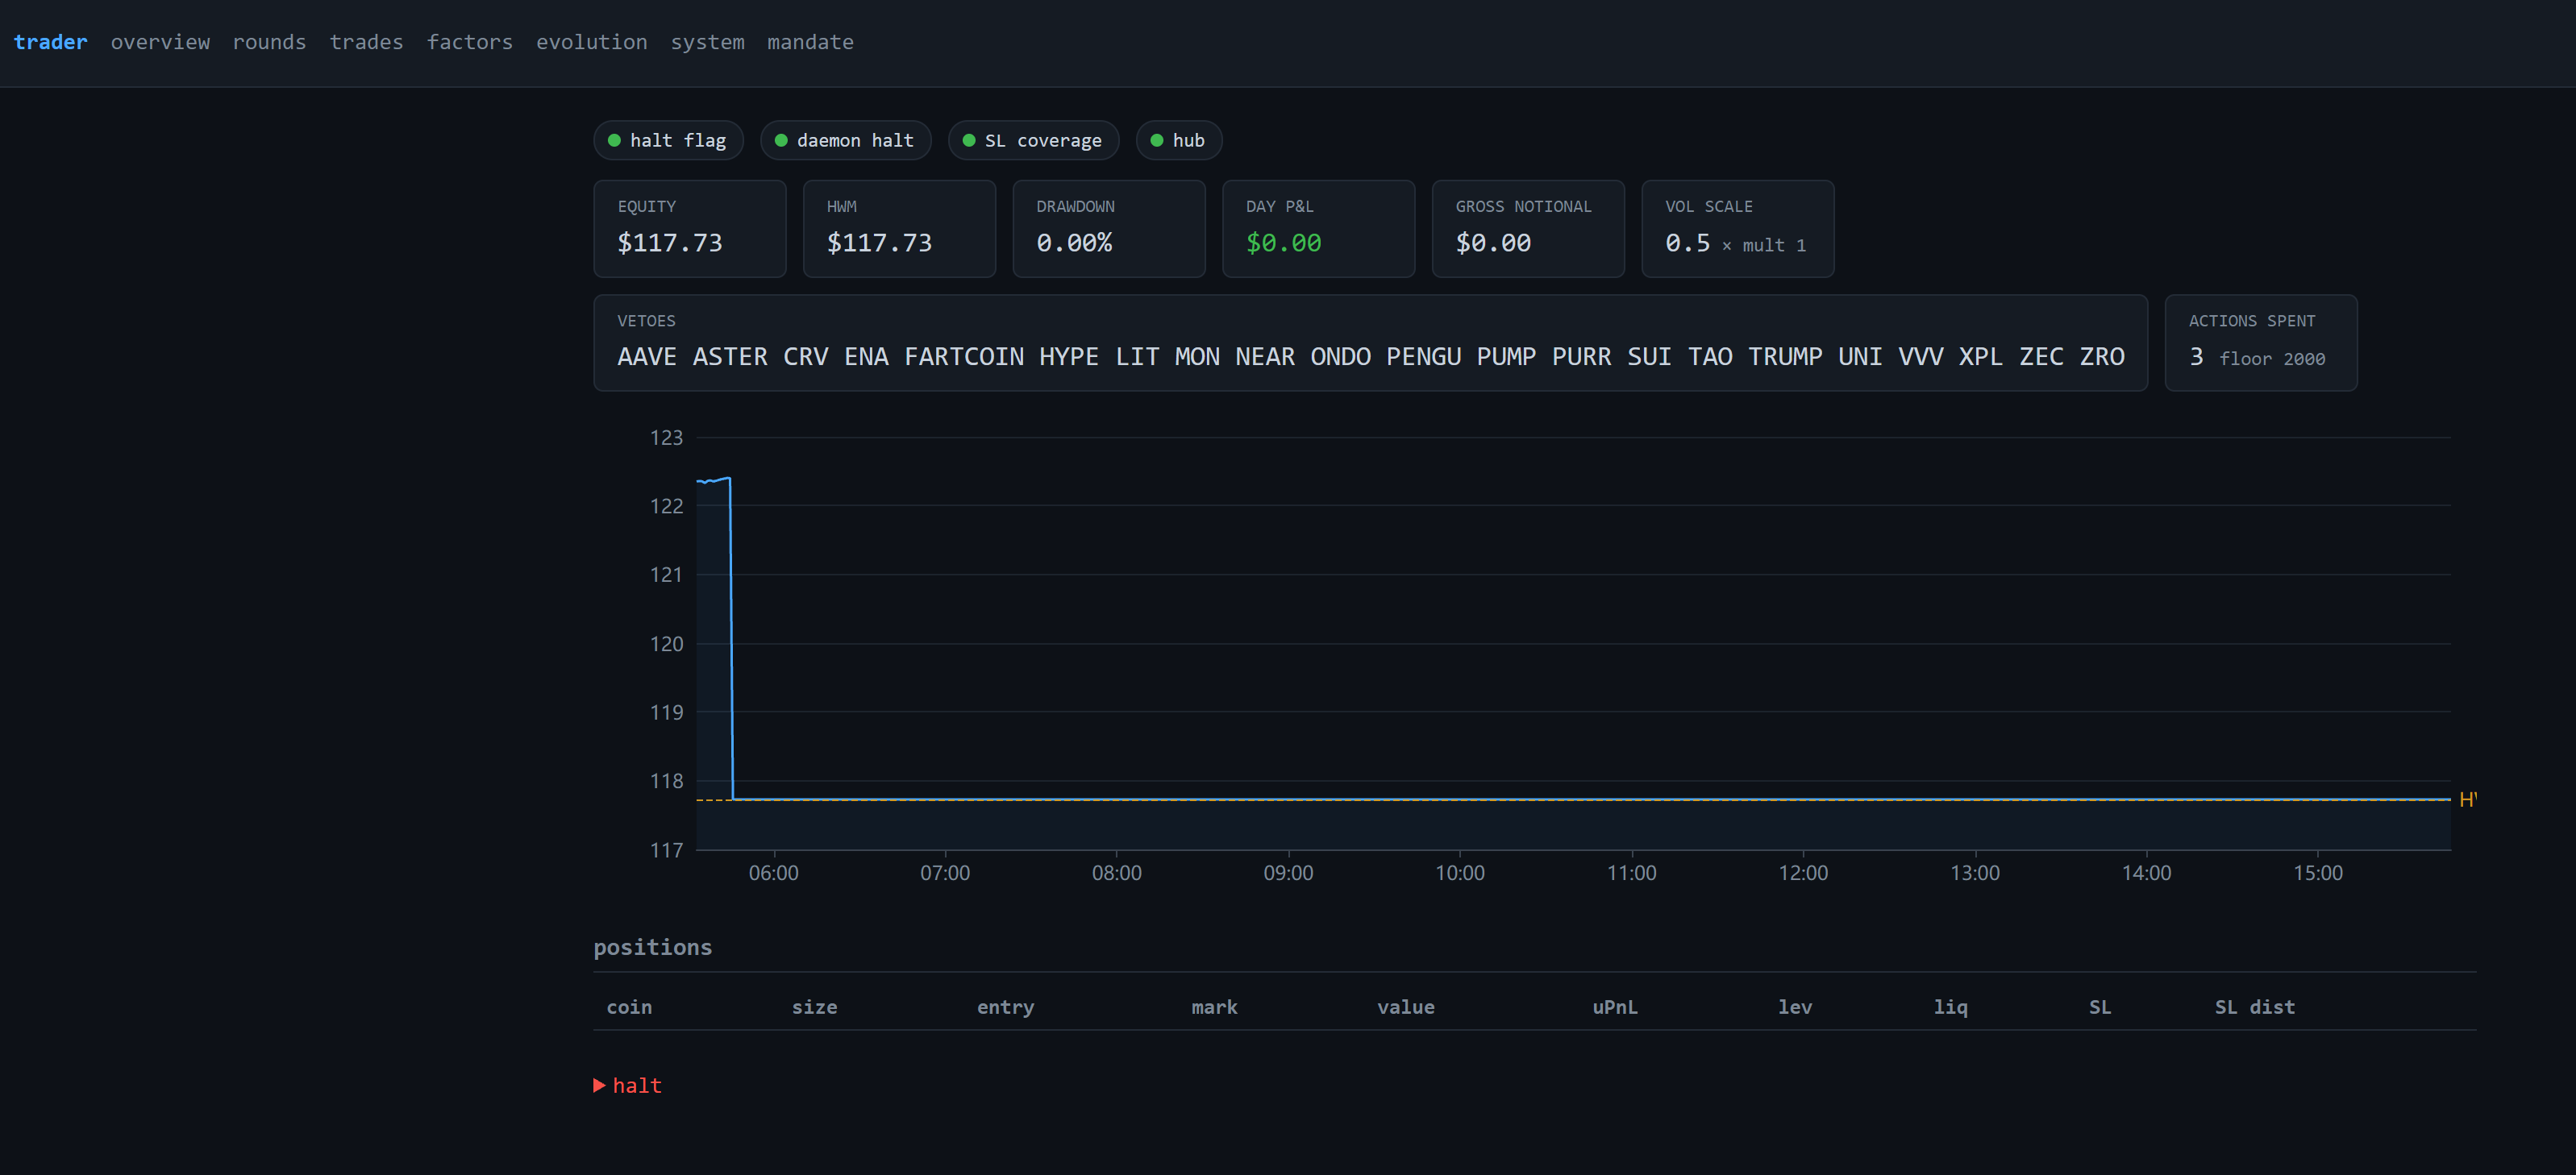2576x1175 pixels.
Task: Click the lev column header
Action: tap(1795, 1006)
